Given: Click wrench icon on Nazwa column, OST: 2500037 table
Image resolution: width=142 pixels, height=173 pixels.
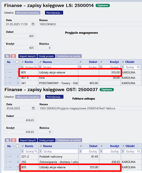Looking at the screenshot, I should 41,146.
